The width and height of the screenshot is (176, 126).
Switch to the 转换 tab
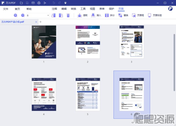(73, 9)
